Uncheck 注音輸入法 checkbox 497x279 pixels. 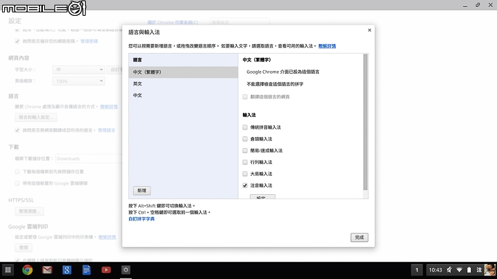click(x=245, y=185)
